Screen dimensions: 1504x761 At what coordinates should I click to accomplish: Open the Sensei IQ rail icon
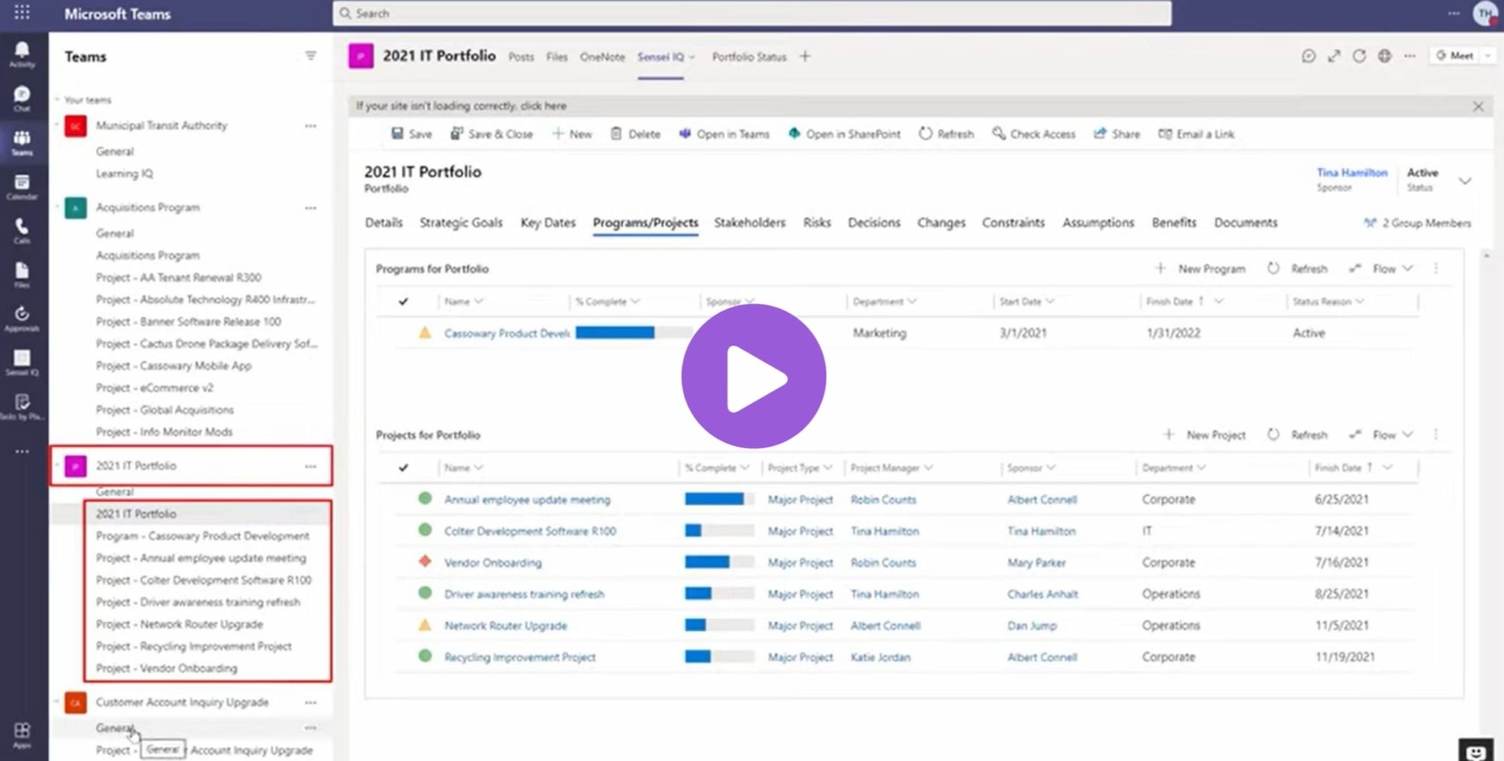coord(22,363)
